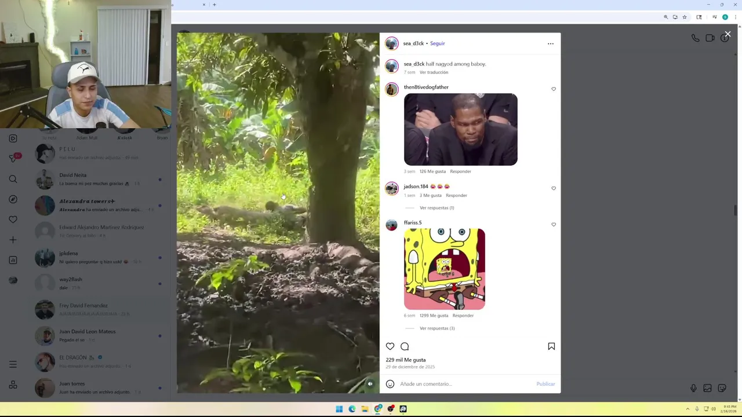Viewport: 742px width, 417px height.
Task: Like jadson.184's comment heart
Action: click(554, 188)
